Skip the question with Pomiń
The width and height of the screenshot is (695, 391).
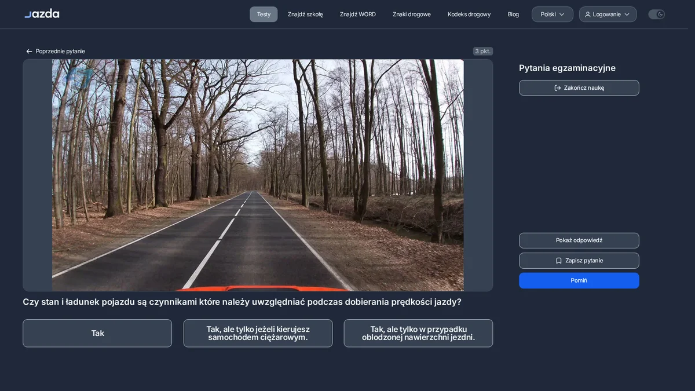click(x=579, y=280)
